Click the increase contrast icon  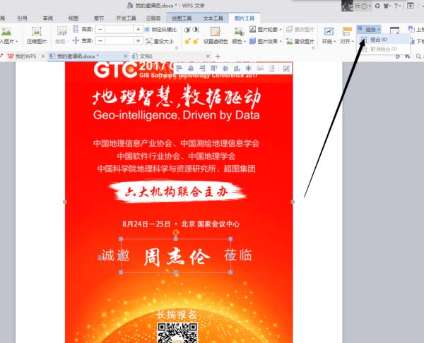187,30
